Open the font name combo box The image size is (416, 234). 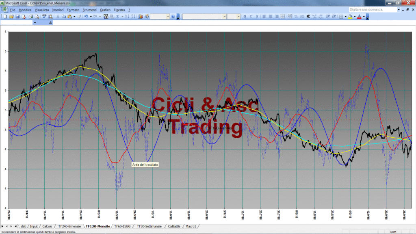coord(204,16)
